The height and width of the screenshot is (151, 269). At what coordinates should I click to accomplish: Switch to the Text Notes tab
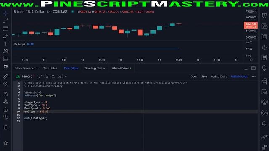click(50, 68)
